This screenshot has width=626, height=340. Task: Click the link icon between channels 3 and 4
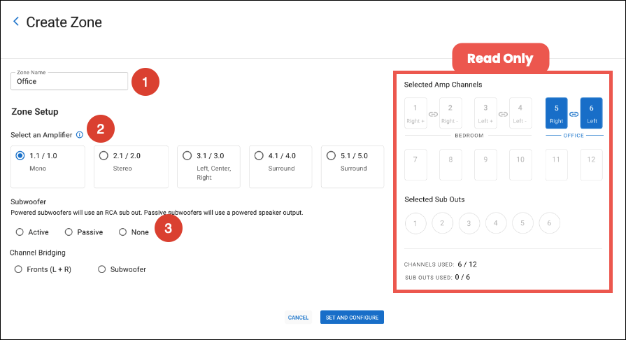point(503,113)
